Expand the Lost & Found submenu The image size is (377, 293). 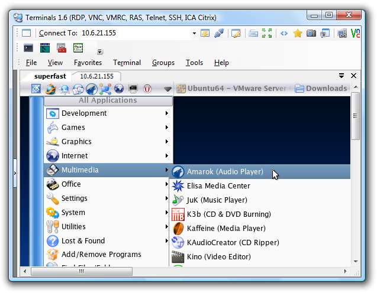pos(107,240)
